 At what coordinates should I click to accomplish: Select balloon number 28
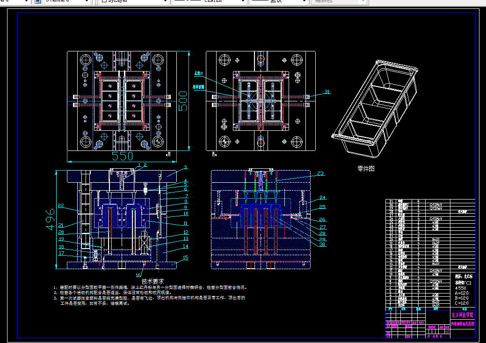[x=322, y=233]
